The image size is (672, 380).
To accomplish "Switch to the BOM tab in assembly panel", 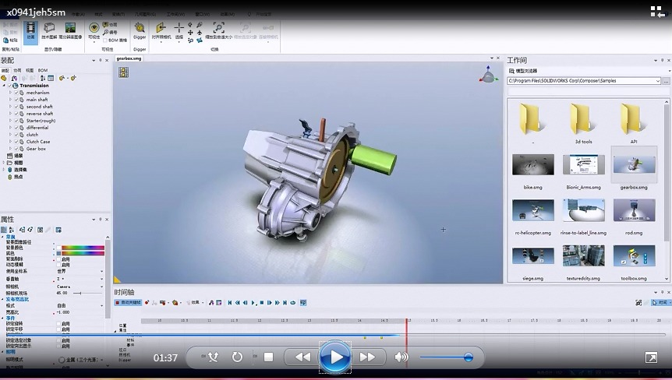I will click(x=43, y=70).
